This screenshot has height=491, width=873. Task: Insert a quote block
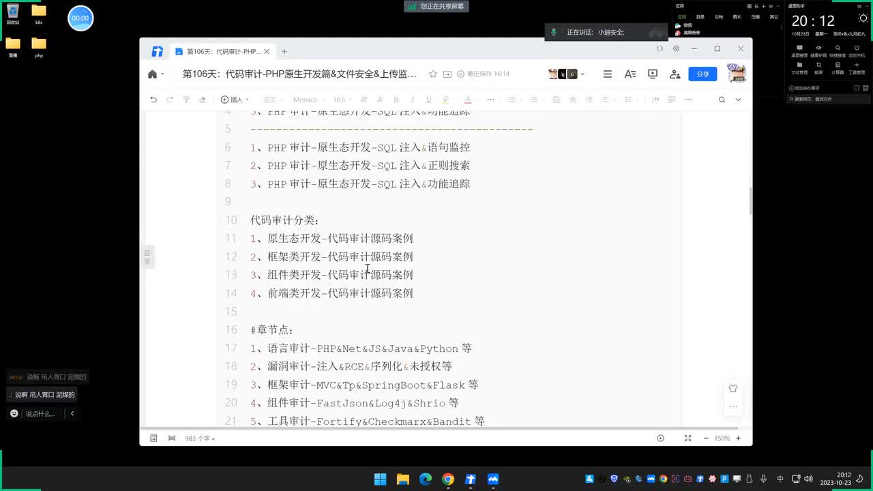click(655, 100)
